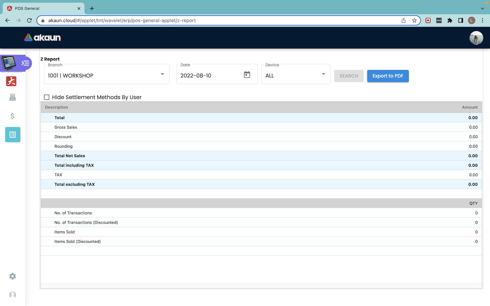490x306 pixels.
Task: Enable Hide Settlement Methods By User checkbox
Action: click(47, 97)
